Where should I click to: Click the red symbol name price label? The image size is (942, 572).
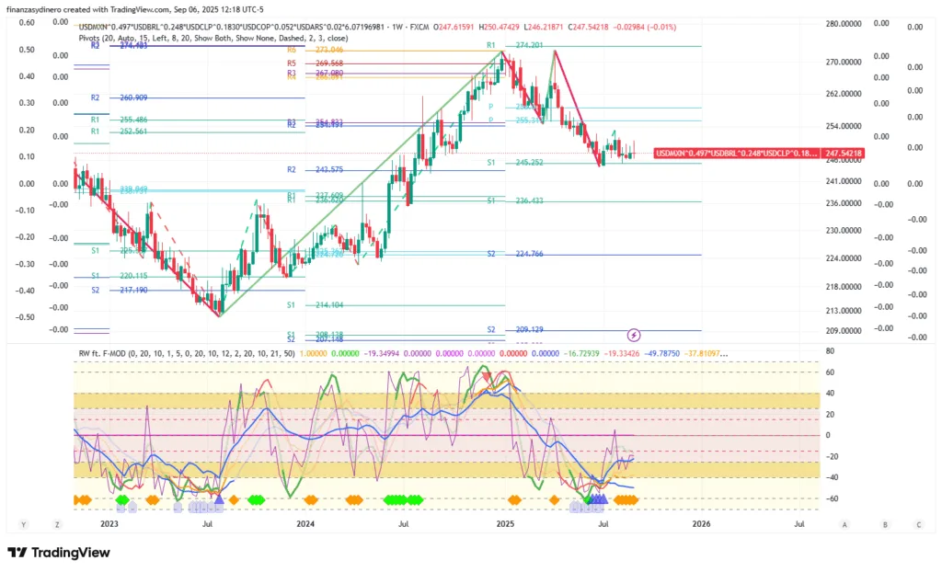(x=737, y=154)
